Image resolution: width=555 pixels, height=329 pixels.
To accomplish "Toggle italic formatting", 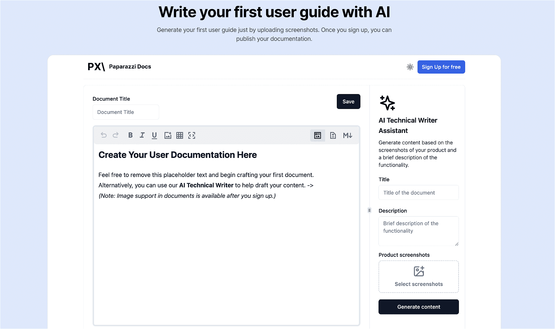I will [x=142, y=135].
